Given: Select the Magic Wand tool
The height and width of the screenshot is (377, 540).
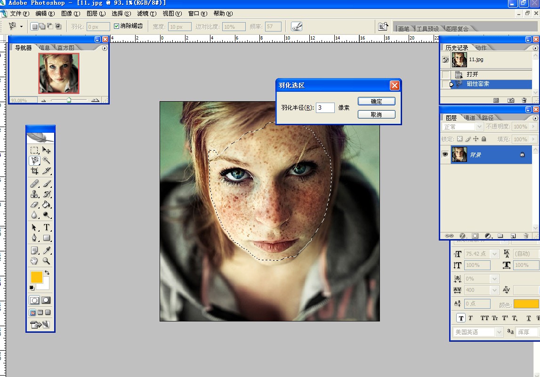Looking at the screenshot, I should 47,161.
